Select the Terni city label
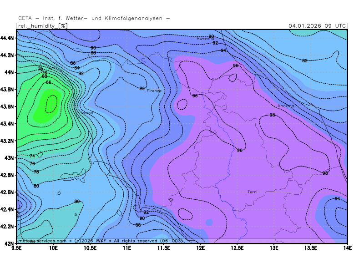This screenshot has width=364, height=273. pyautogui.click(x=252, y=192)
